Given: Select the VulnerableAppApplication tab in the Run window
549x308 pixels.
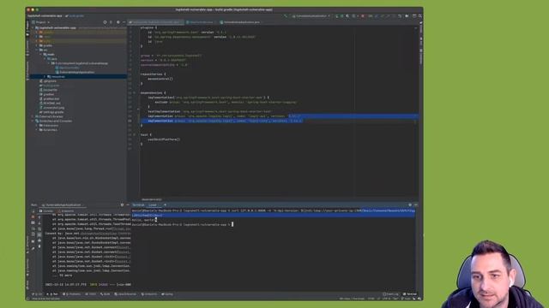Looking at the screenshot, I should click(x=63, y=205).
